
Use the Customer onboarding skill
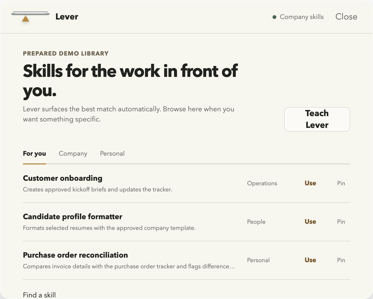click(310, 183)
